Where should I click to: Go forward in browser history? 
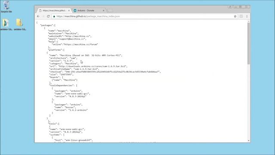click(x=43, y=16)
